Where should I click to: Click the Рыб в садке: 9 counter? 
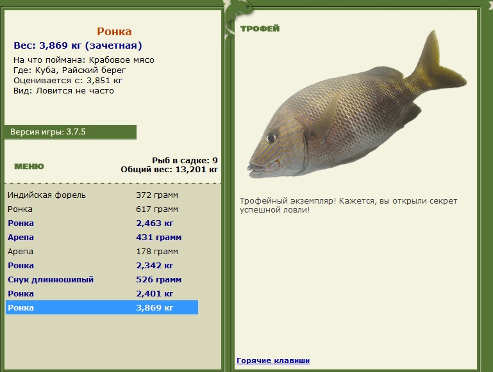pyautogui.click(x=185, y=161)
